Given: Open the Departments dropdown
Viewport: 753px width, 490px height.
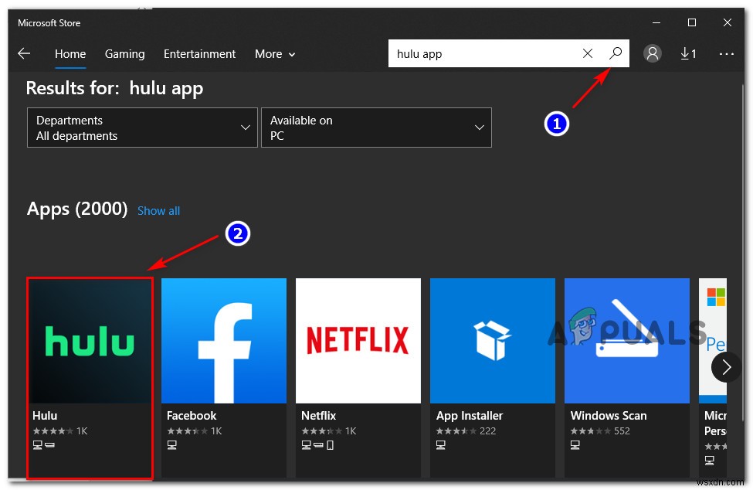Looking at the screenshot, I should click(x=142, y=127).
